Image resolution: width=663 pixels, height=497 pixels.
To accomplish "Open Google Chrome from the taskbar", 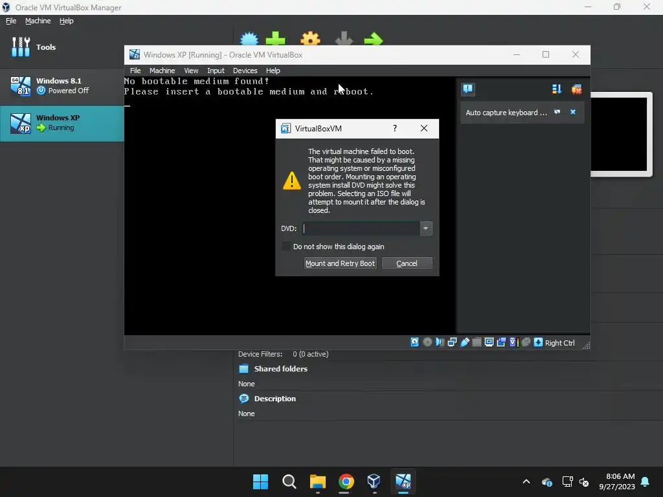I will point(346,481).
